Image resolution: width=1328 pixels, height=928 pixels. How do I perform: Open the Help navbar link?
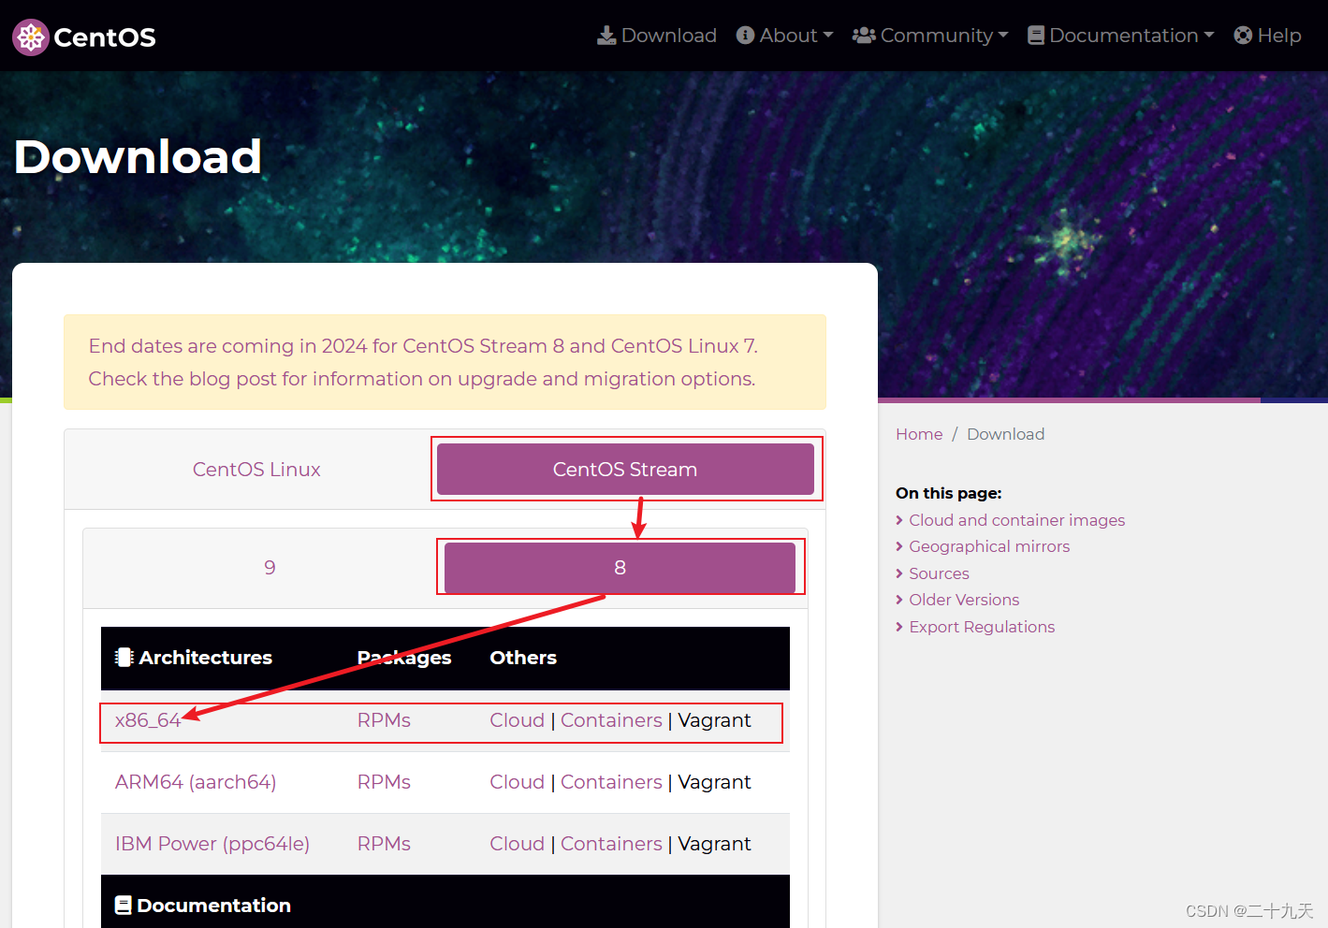(1267, 36)
